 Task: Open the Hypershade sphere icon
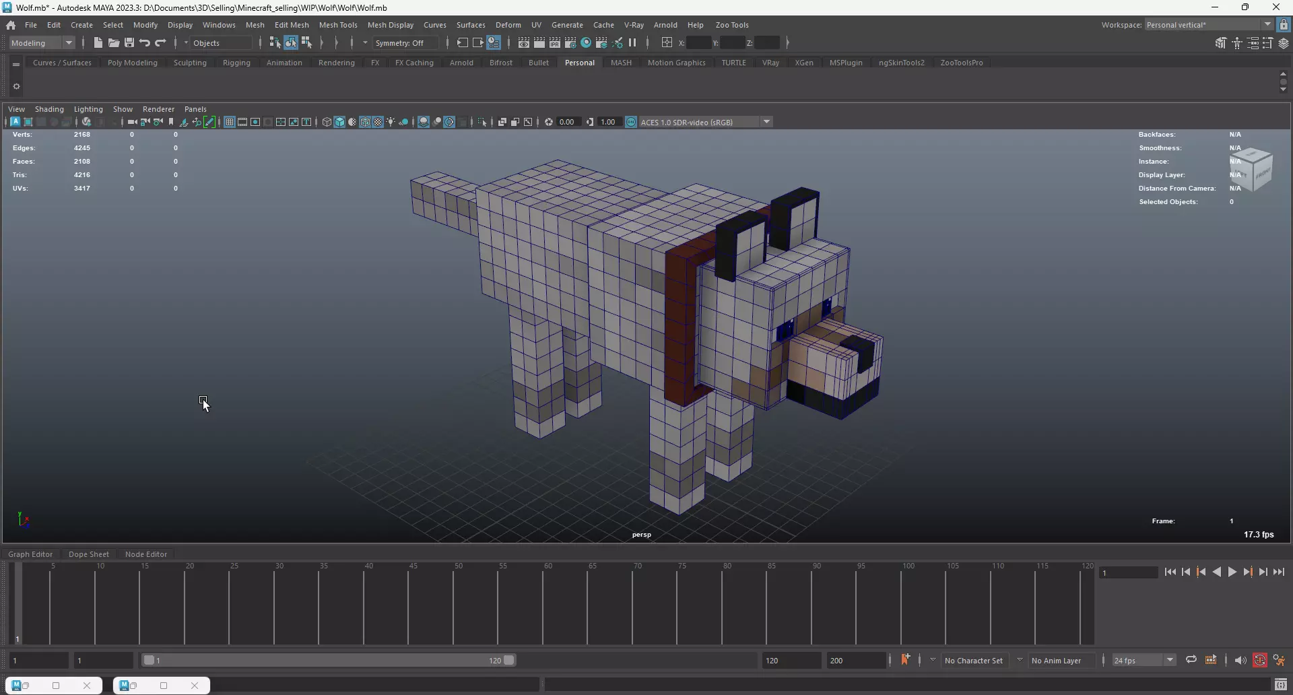586,43
